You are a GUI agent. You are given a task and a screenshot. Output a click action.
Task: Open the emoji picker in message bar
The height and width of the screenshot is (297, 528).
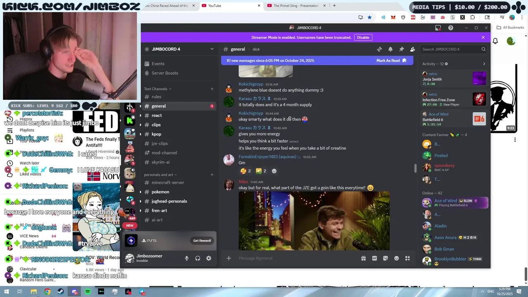pyautogui.click(x=396, y=258)
